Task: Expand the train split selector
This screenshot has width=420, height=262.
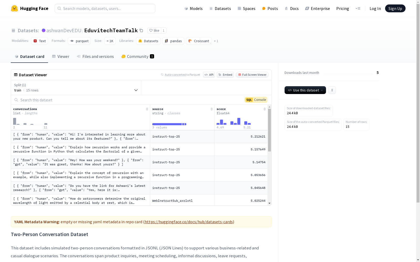Action: pyautogui.click(x=76, y=88)
